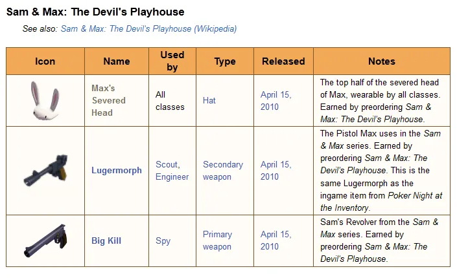Open the Sam & Max Wikipedia link
457x278 pixels.
148,28
